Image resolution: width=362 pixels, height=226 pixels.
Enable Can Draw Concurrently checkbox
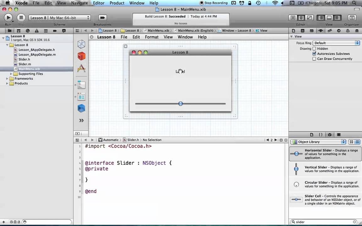click(314, 59)
